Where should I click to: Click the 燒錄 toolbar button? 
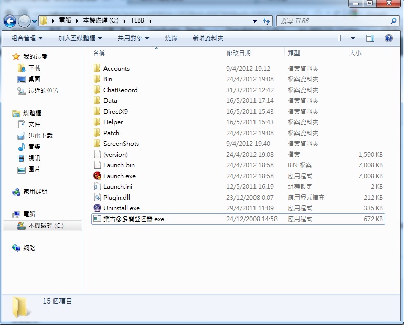[171, 38]
